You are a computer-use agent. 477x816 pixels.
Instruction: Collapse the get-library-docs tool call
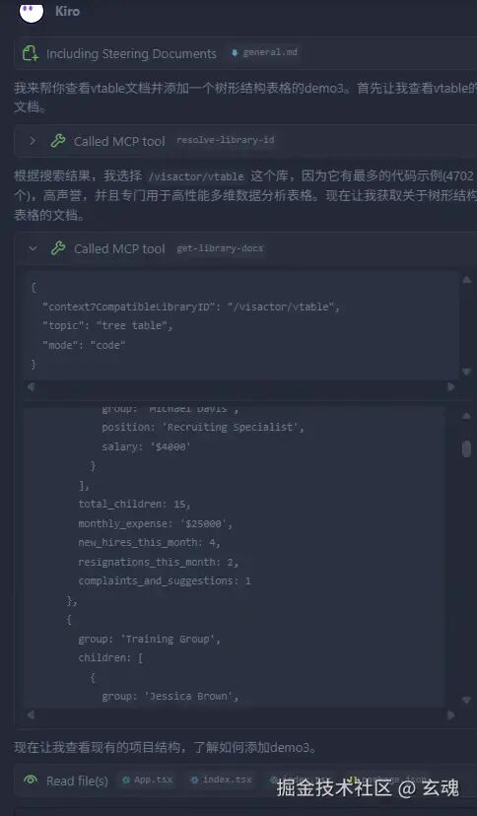33,248
